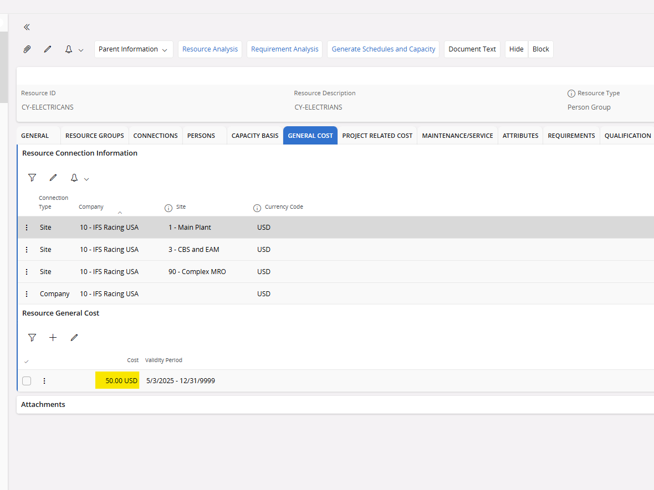Sort by the Cost column header
The height and width of the screenshot is (490, 654).
tap(132, 360)
